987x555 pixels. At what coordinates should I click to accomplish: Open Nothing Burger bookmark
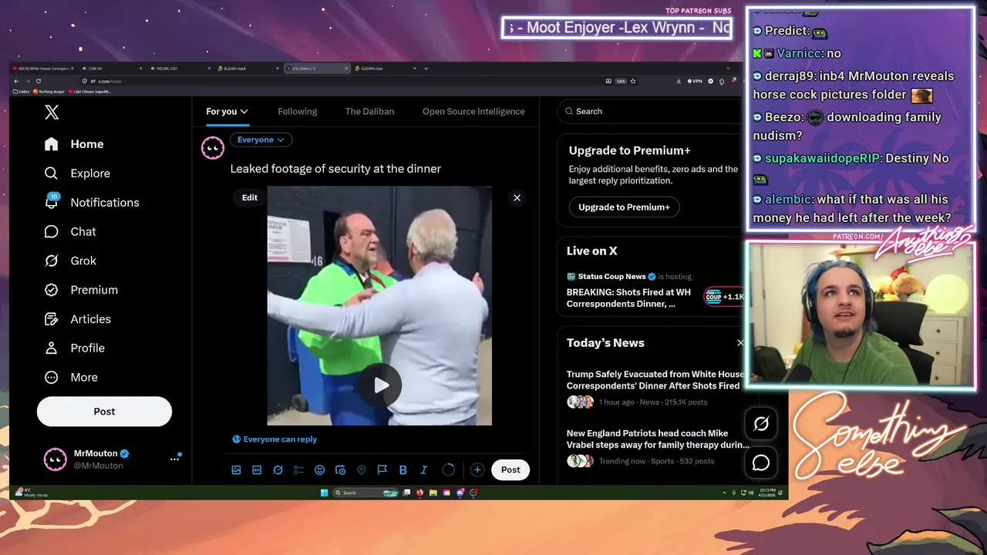point(49,91)
